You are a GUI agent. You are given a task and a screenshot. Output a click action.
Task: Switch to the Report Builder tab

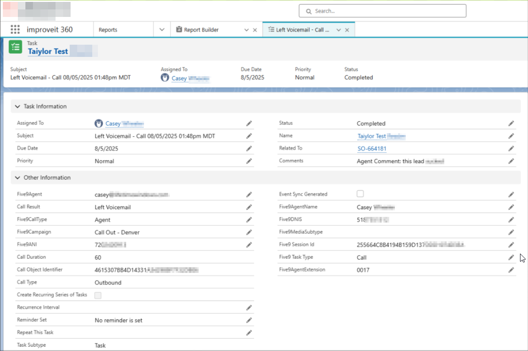201,30
